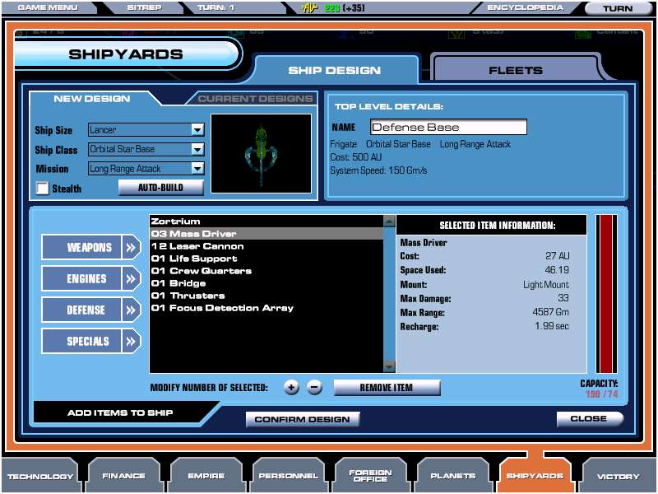Expand the Defense component category

[90, 310]
